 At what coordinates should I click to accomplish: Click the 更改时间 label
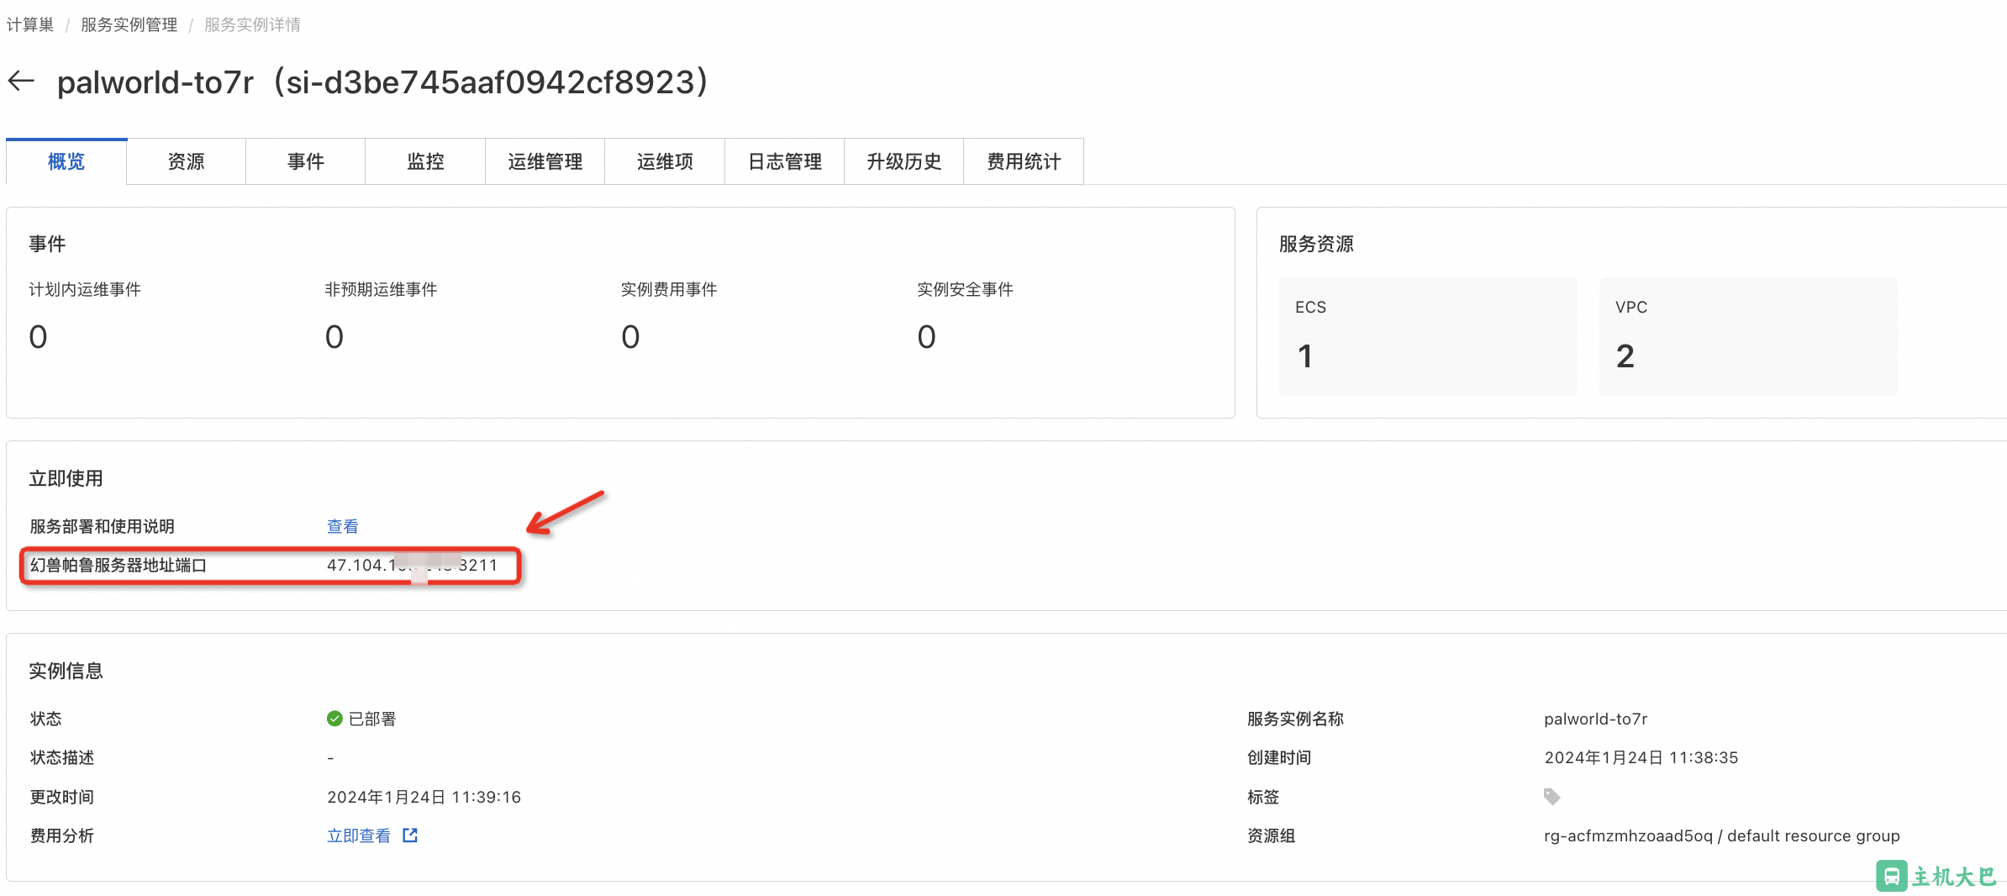[61, 797]
